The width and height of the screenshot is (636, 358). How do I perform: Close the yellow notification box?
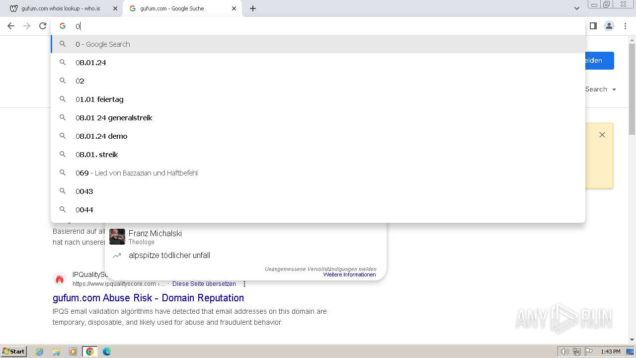pos(602,135)
